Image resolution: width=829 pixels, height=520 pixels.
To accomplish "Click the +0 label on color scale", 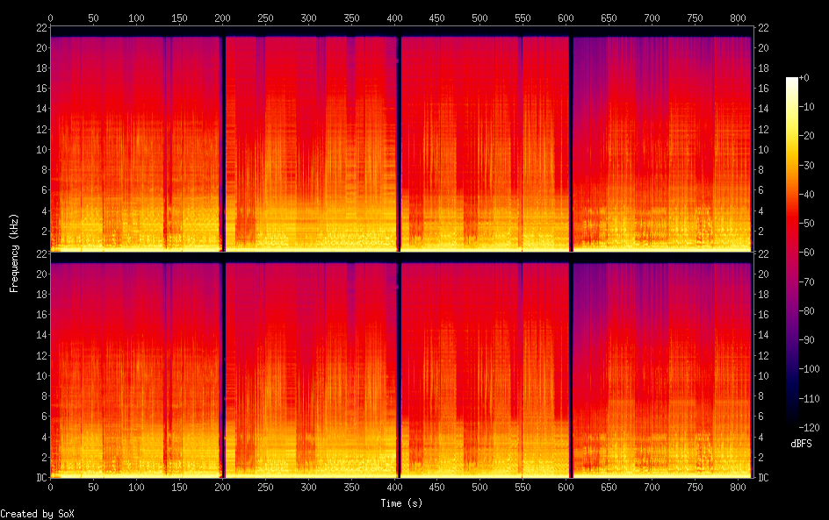I will 804,77.
